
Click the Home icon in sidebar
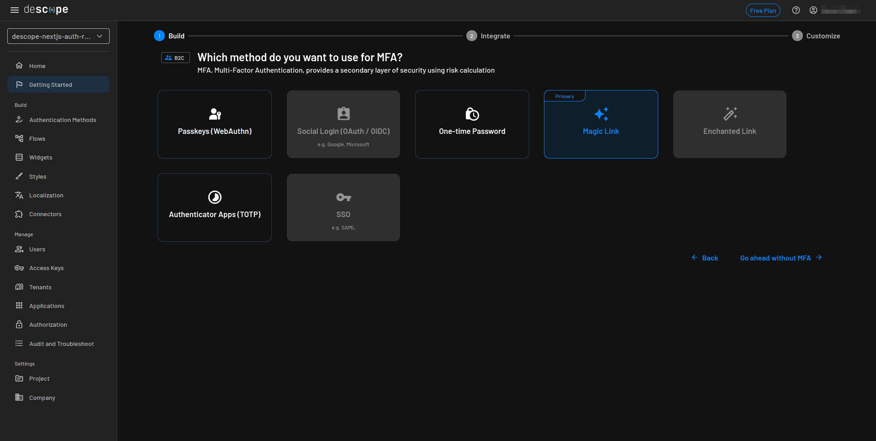click(19, 66)
